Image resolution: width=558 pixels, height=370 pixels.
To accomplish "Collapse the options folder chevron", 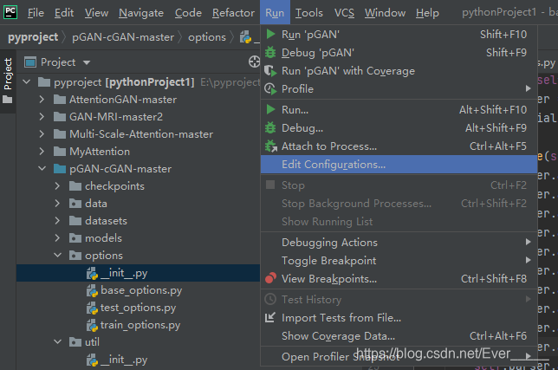I will pos(58,255).
